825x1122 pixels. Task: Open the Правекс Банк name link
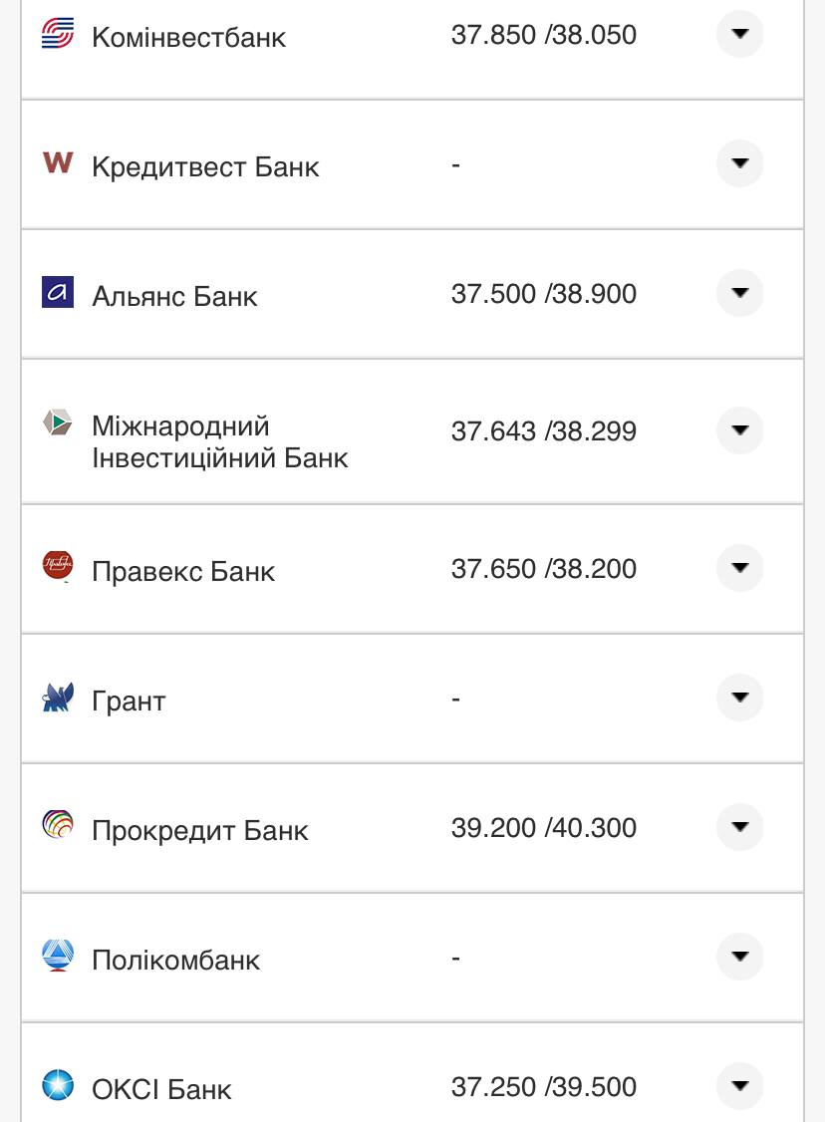pos(183,572)
